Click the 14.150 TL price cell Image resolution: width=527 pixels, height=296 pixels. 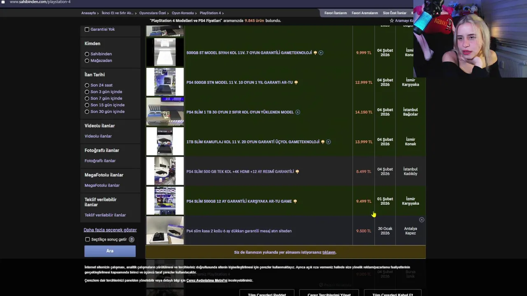click(x=364, y=112)
